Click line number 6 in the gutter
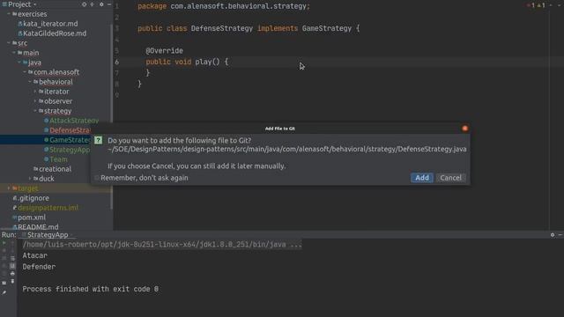 point(116,62)
